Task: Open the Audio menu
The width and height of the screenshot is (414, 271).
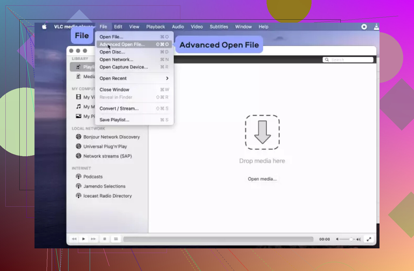Action: [x=178, y=27]
